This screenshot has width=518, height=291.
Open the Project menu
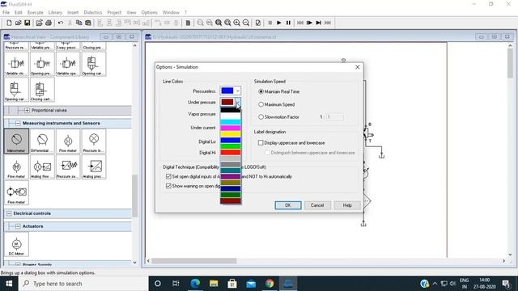click(x=114, y=12)
